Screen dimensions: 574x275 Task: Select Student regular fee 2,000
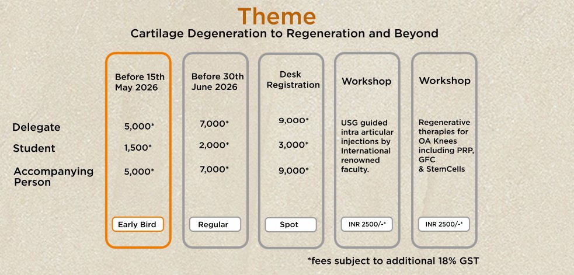pyautogui.click(x=214, y=145)
